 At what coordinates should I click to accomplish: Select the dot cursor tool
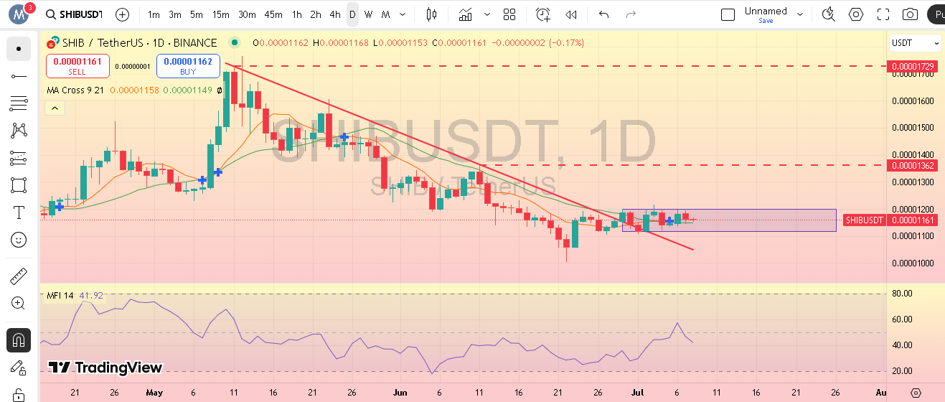[19, 49]
